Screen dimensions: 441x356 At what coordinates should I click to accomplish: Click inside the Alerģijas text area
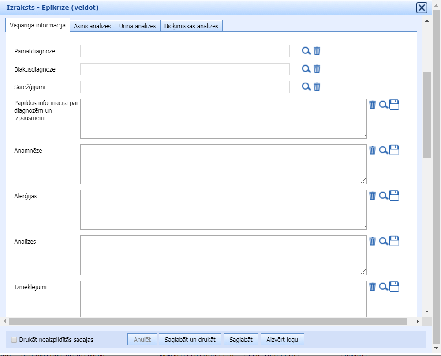(x=223, y=210)
